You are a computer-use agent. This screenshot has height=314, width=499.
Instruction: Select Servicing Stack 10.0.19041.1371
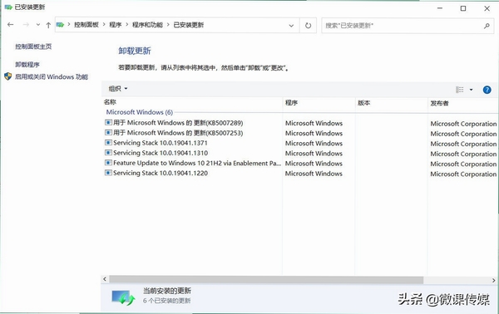click(x=161, y=143)
